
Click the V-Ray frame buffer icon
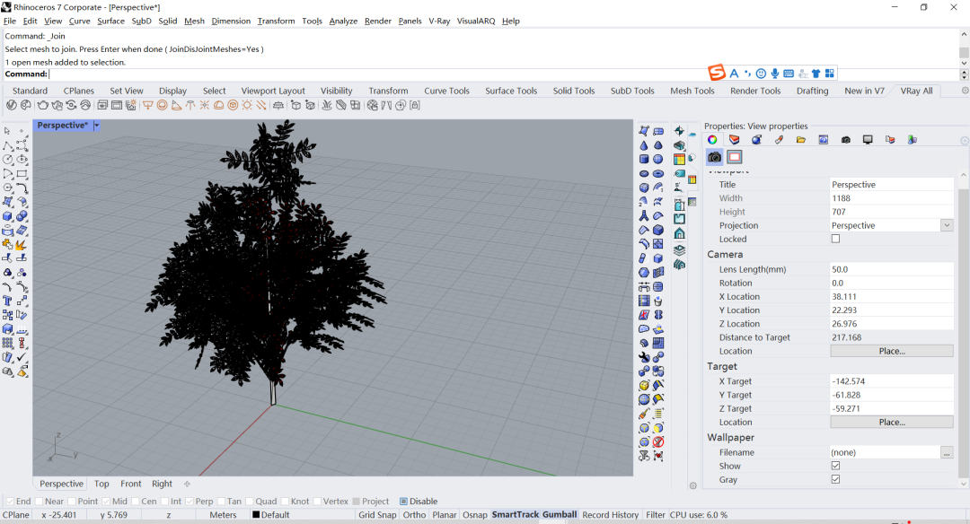(x=116, y=105)
